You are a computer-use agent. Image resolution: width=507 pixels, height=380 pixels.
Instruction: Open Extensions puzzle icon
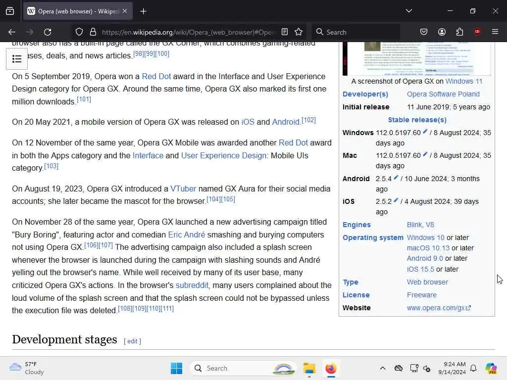(459, 32)
